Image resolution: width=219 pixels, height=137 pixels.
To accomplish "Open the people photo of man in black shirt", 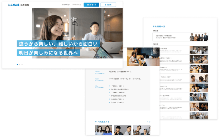I will coord(123,130).
